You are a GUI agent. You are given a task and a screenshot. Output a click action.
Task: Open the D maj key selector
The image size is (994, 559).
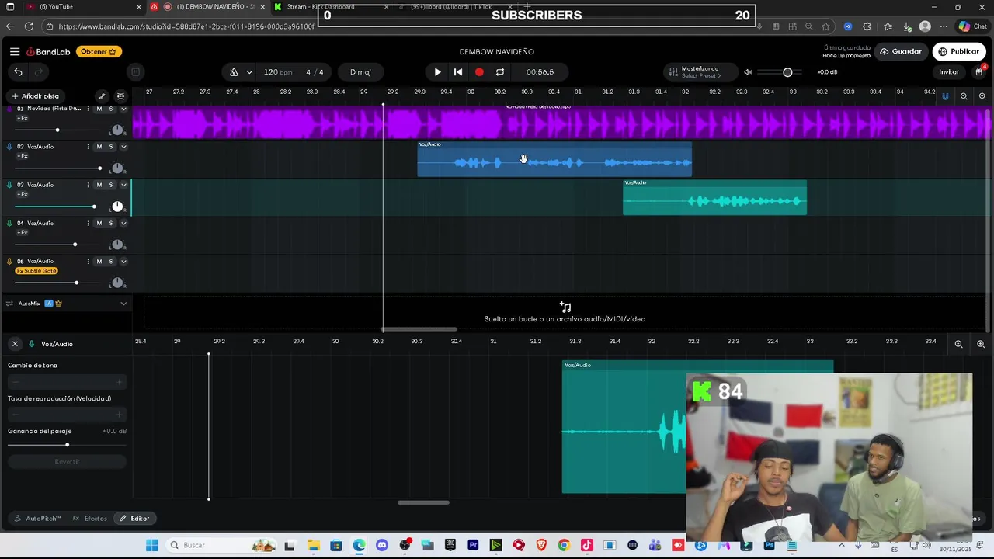pyautogui.click(x=360, y=72)
